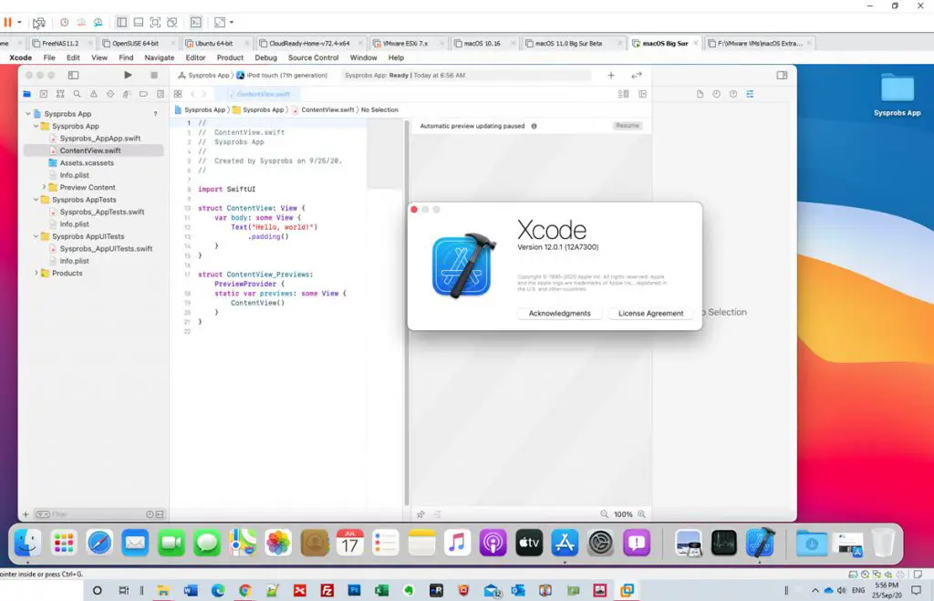Show the Breakpoint navigator
This screenshot has height=601, width=934.
coord(143,94)
